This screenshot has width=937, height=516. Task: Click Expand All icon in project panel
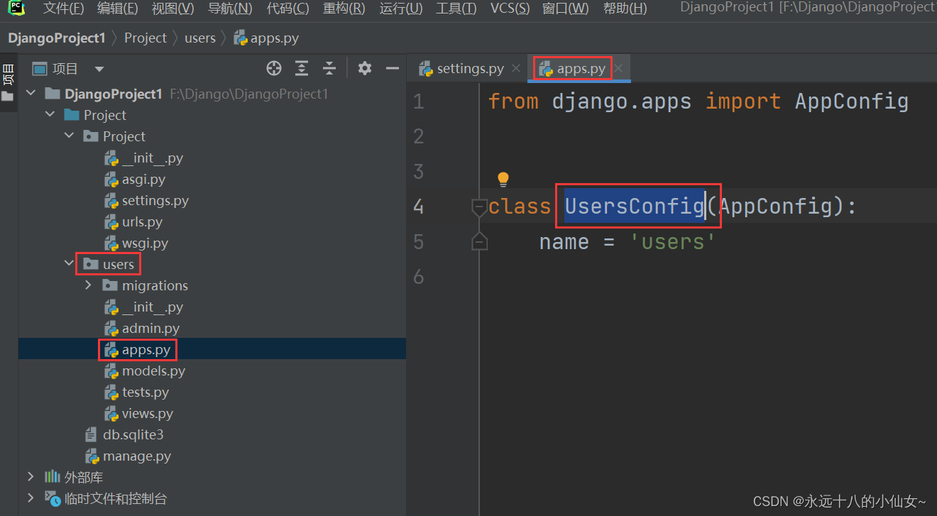click(x=302, y=68)
